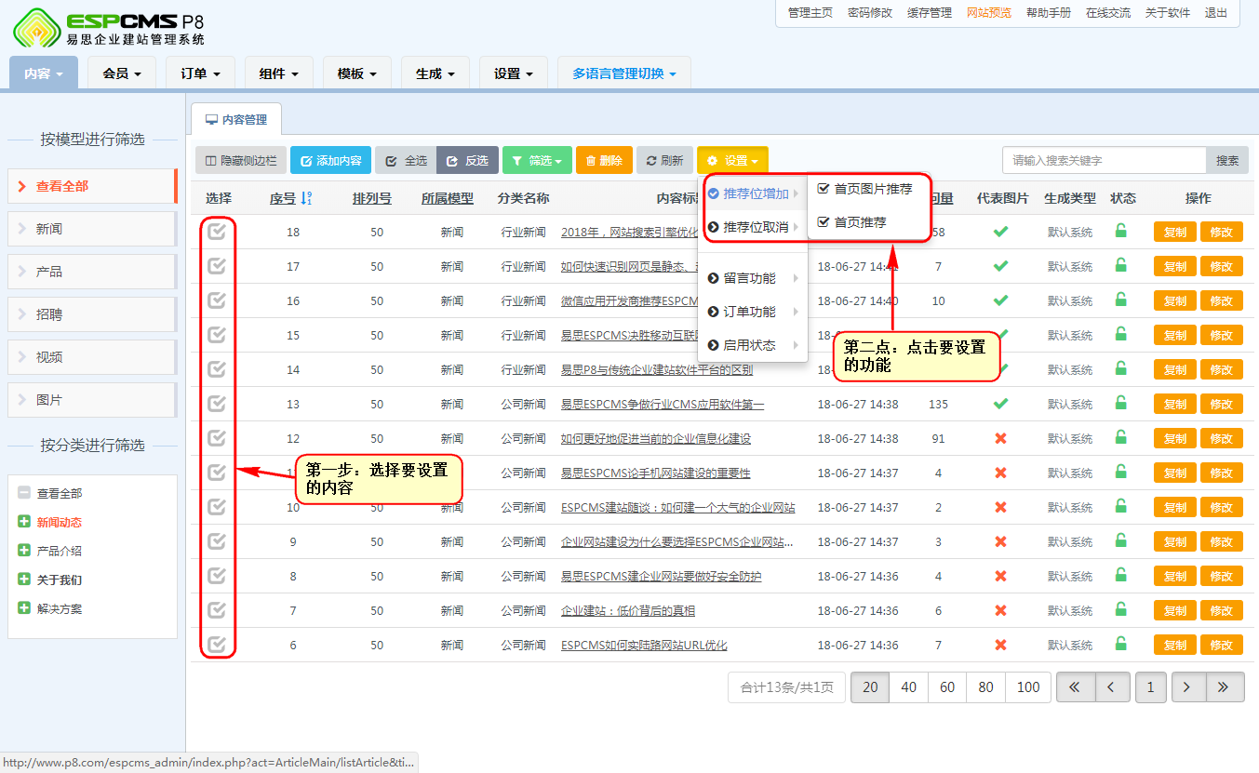Tick the select checkbox for row 9
The width and height of the screenshot is (1259, 773).
[x=217, y=541]
